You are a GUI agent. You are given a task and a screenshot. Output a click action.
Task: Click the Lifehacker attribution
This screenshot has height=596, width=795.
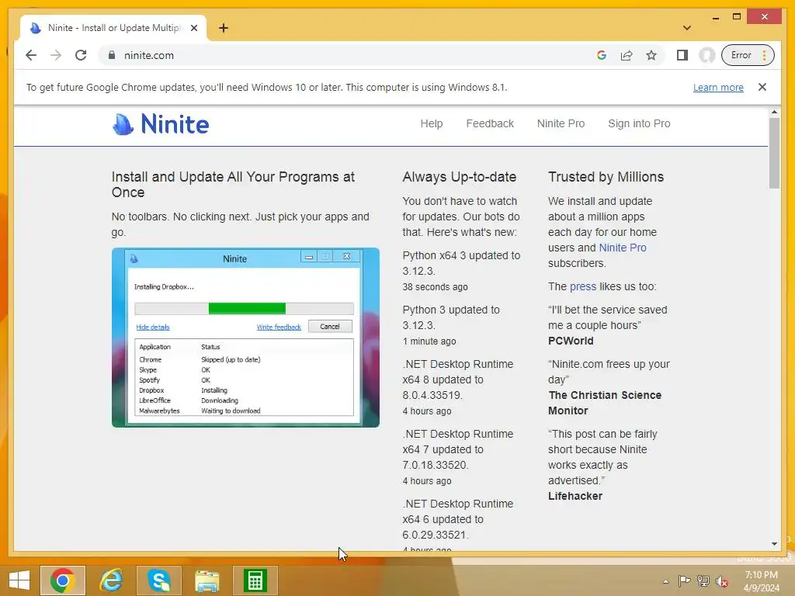(x=575, y=496)
